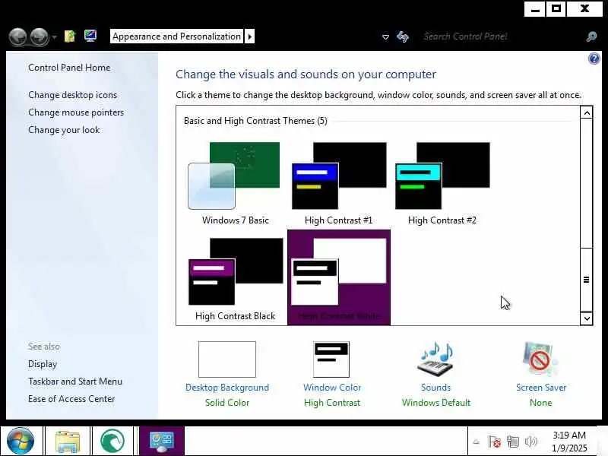Click the Windows Start orb
The width and height of the screenshot is (608, 456).
click(x=21, y=441)
